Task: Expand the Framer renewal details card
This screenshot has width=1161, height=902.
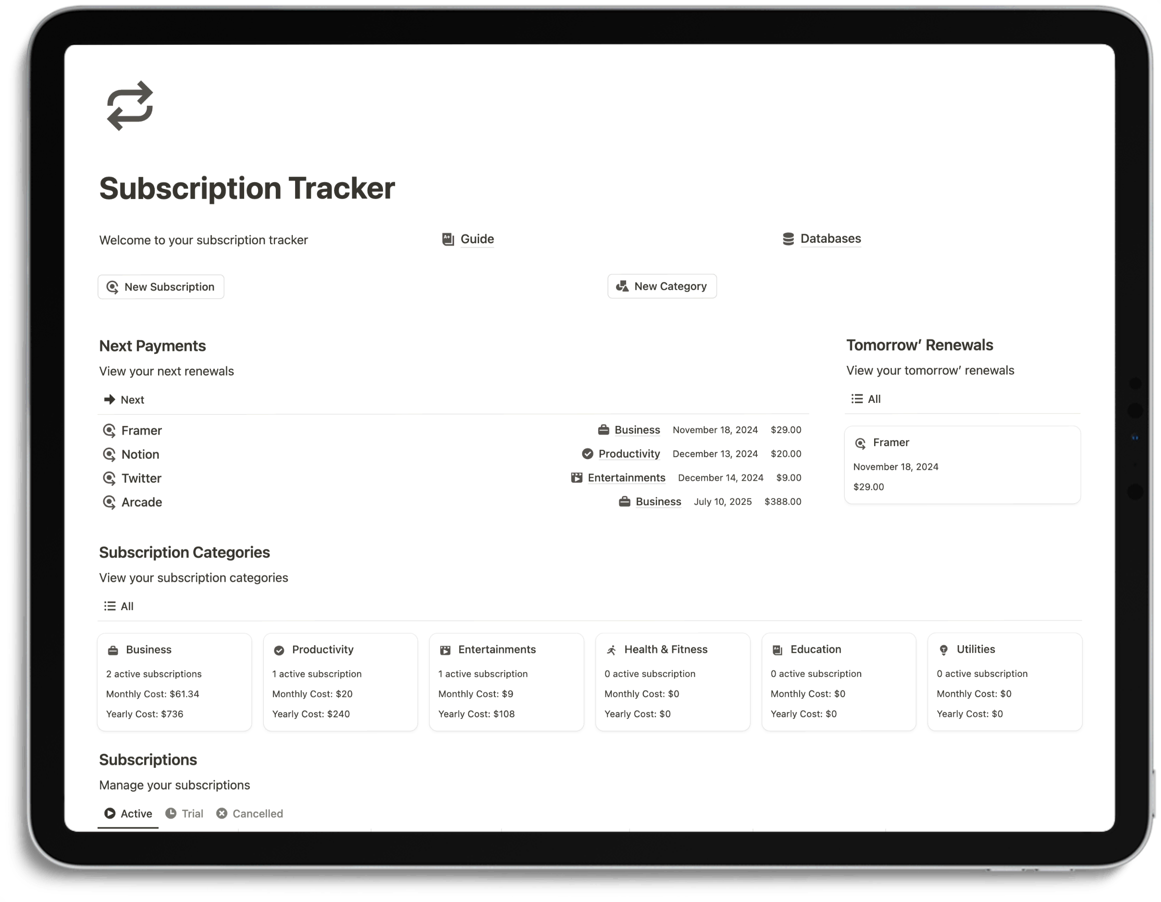Action: 962,463
